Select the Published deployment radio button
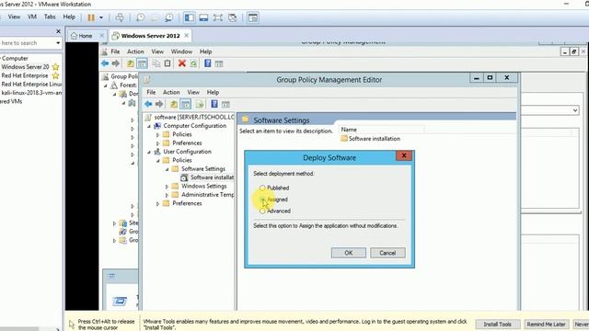 [x=262, y=188]
